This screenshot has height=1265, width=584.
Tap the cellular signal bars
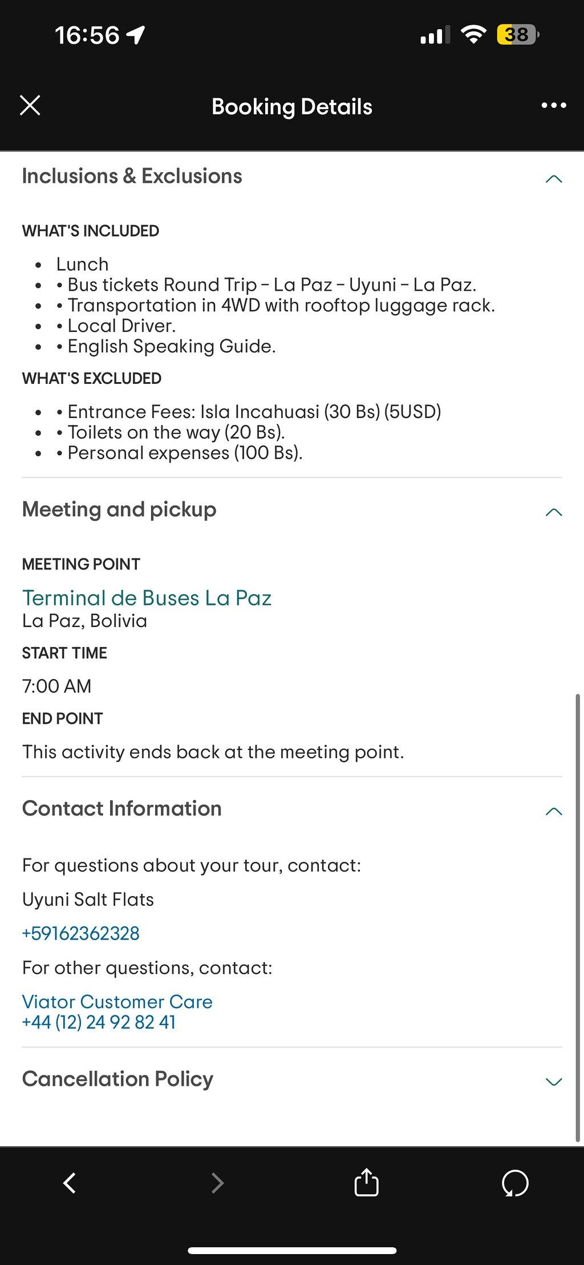pos(435,35)
